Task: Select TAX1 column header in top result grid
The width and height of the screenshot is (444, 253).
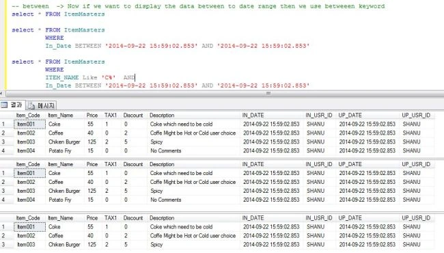Action: coord(111,116)
